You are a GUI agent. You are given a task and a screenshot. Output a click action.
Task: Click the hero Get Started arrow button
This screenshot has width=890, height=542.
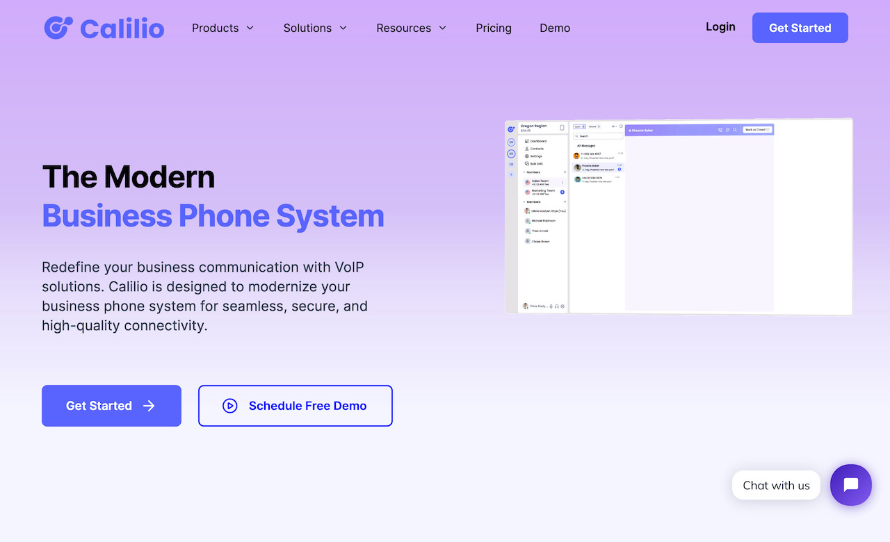point(111,406)
